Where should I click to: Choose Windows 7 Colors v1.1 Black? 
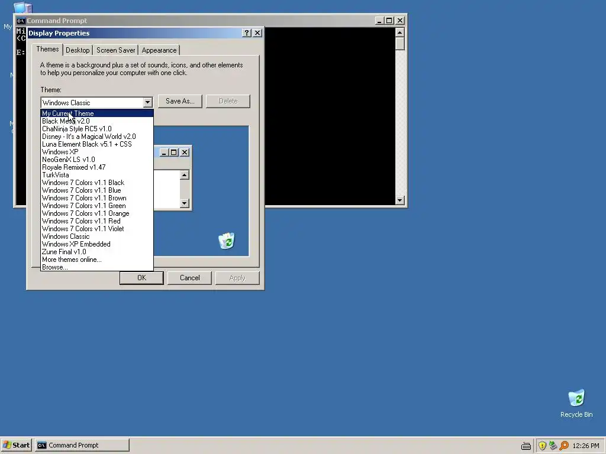click(x=97, y=183)
